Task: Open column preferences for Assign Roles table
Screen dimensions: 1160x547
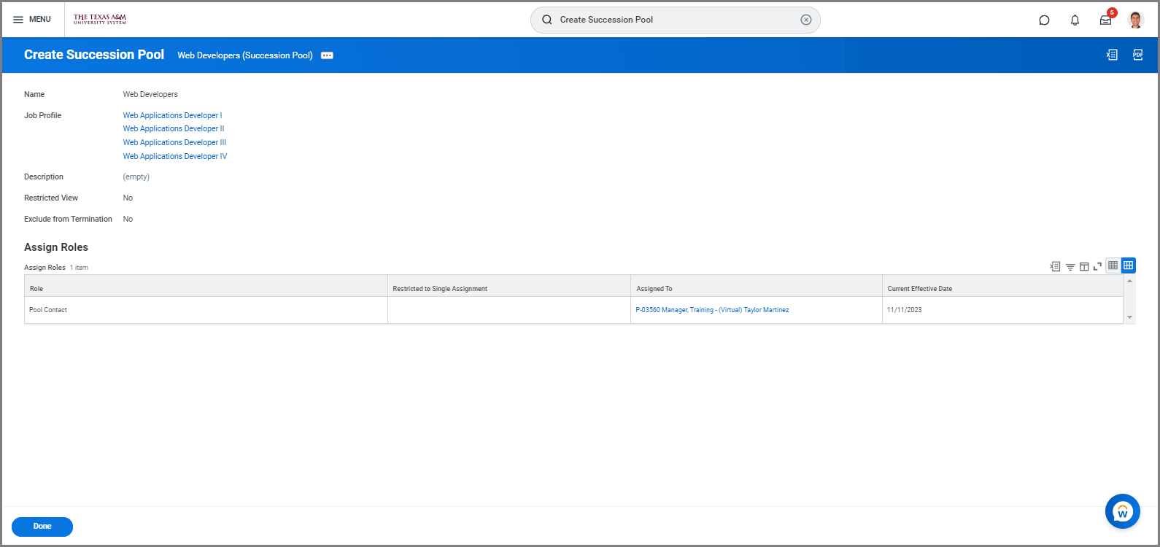Action: 1084,267
